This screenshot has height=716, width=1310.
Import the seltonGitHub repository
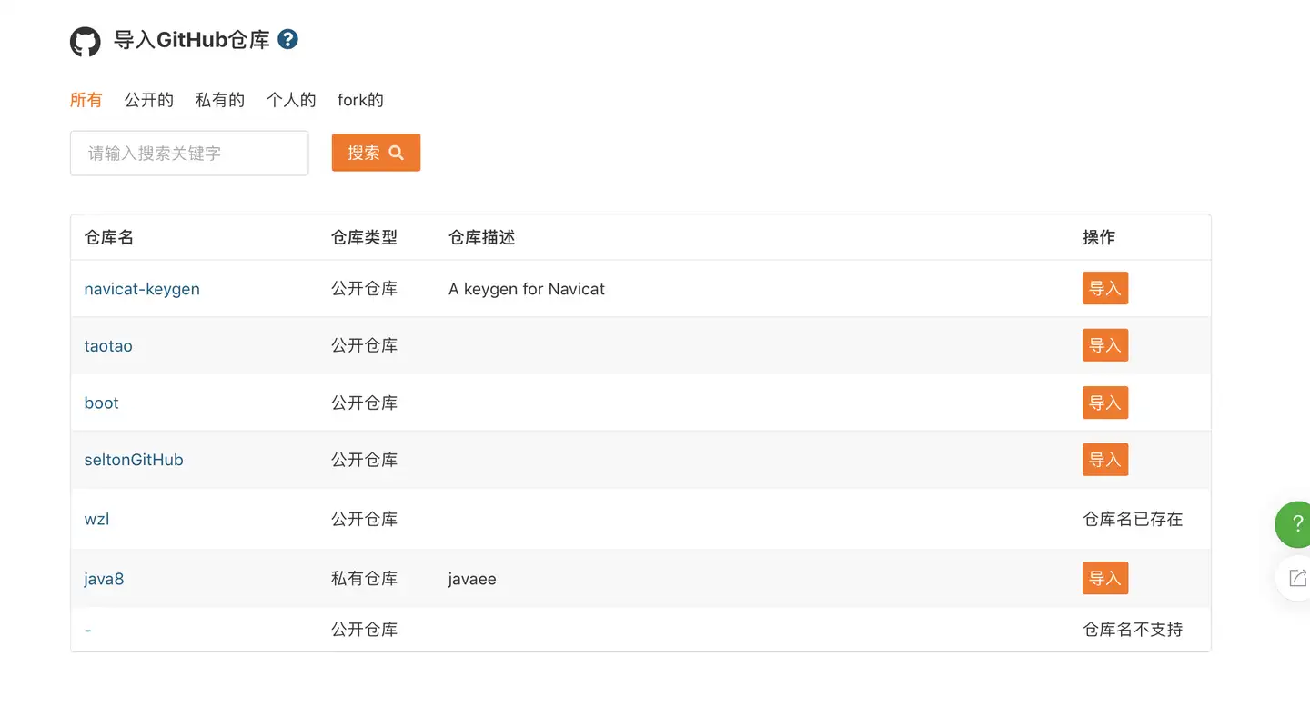pos(1105,460)
